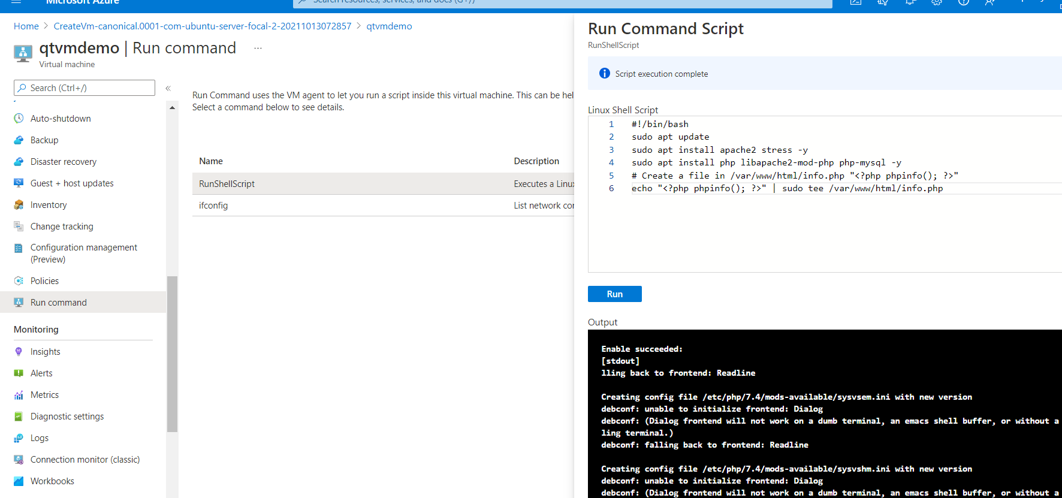Open the qtvmdemo breadcrumb link

(389, 26)
